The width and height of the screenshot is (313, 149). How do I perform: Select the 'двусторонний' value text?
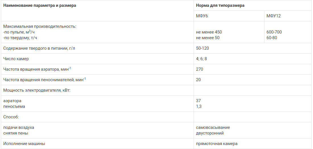tap(210, 133)
